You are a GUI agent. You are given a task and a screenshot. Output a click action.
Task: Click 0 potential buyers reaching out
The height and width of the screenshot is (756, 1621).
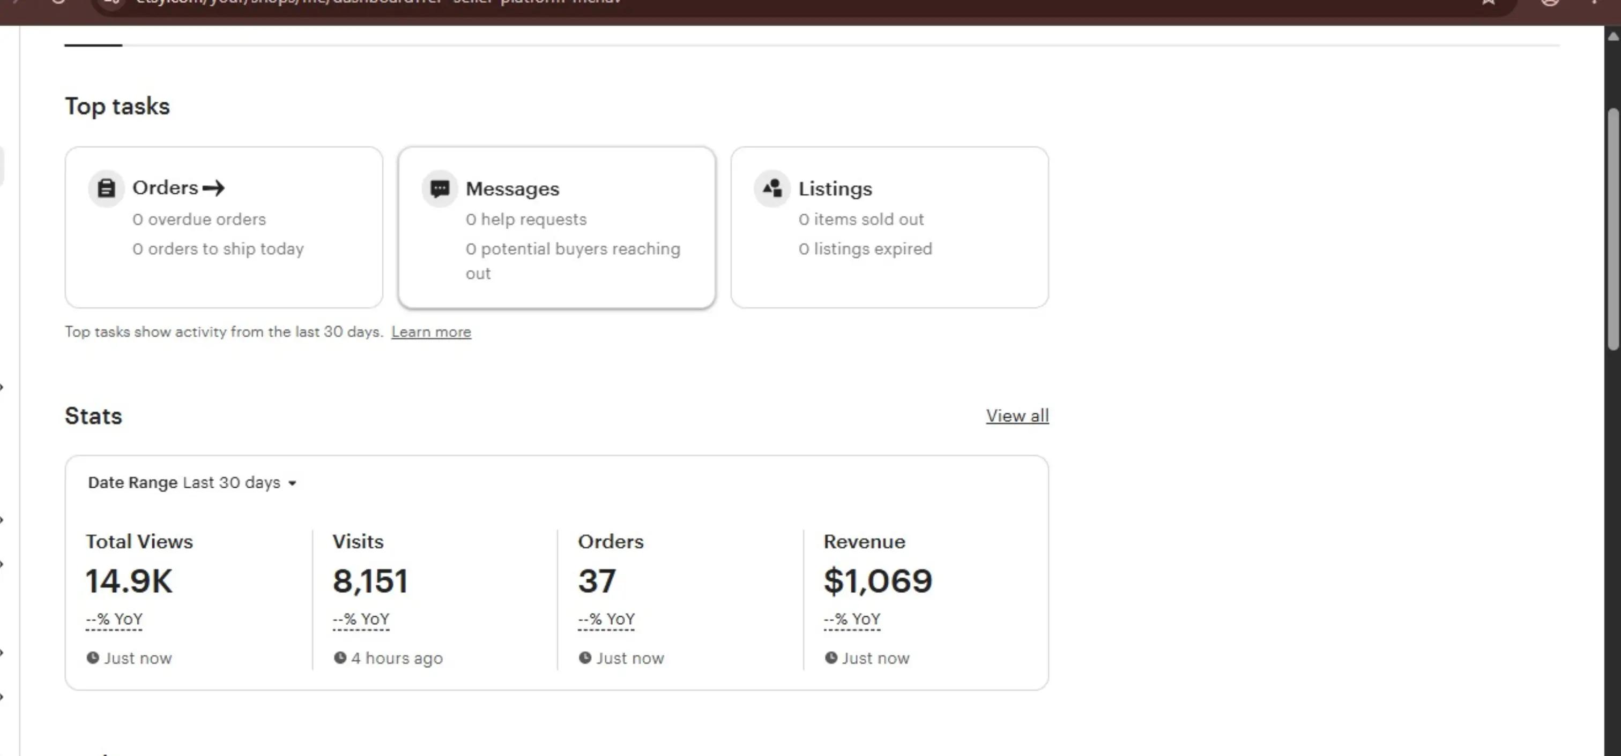[x=572, y=261]
